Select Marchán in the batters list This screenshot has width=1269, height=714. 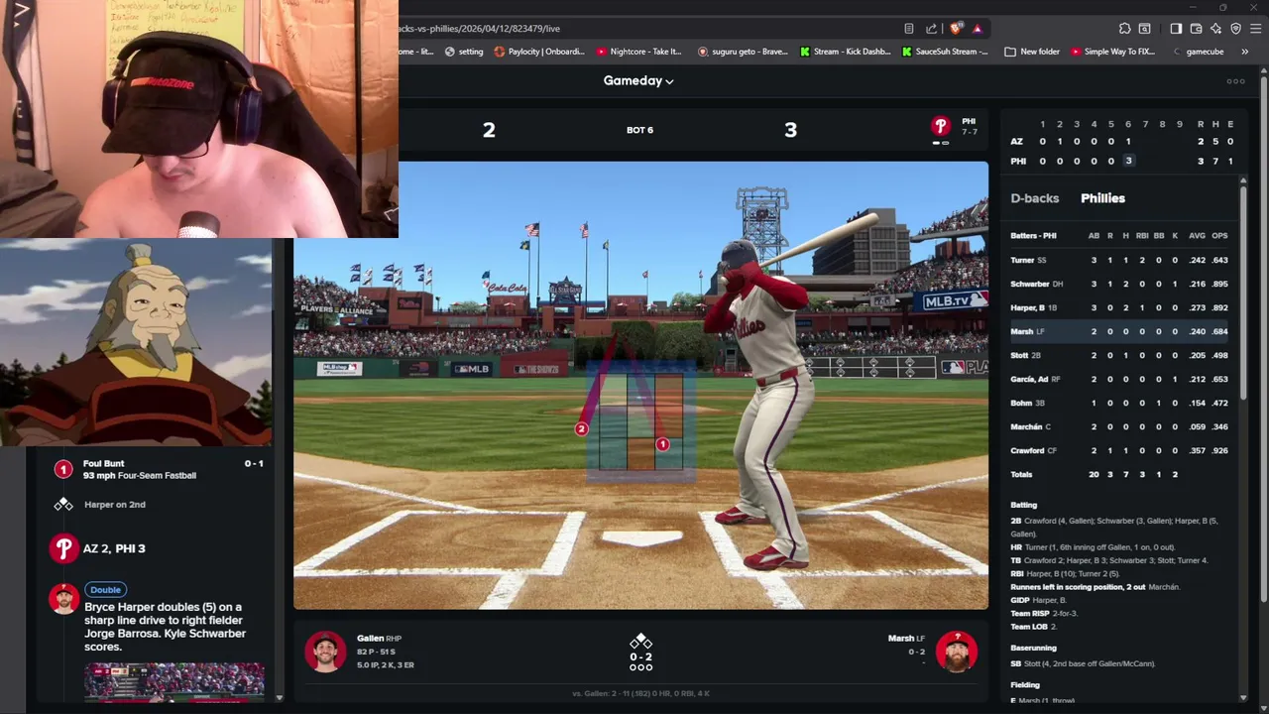(1120, 426)
